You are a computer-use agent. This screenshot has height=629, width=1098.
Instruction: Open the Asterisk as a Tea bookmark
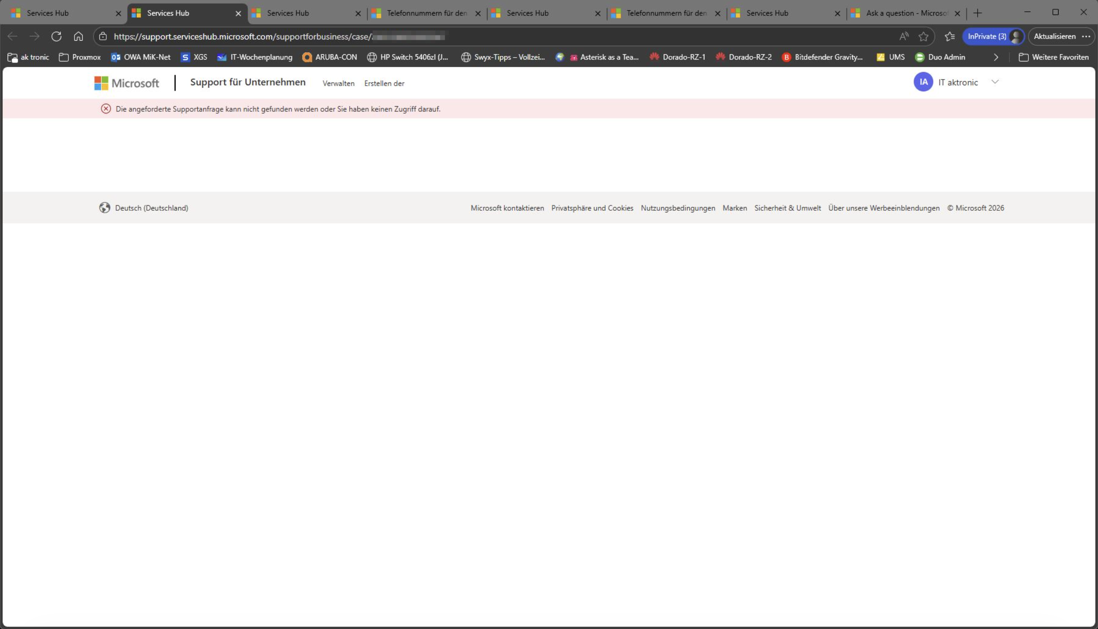tap(603, 57)
